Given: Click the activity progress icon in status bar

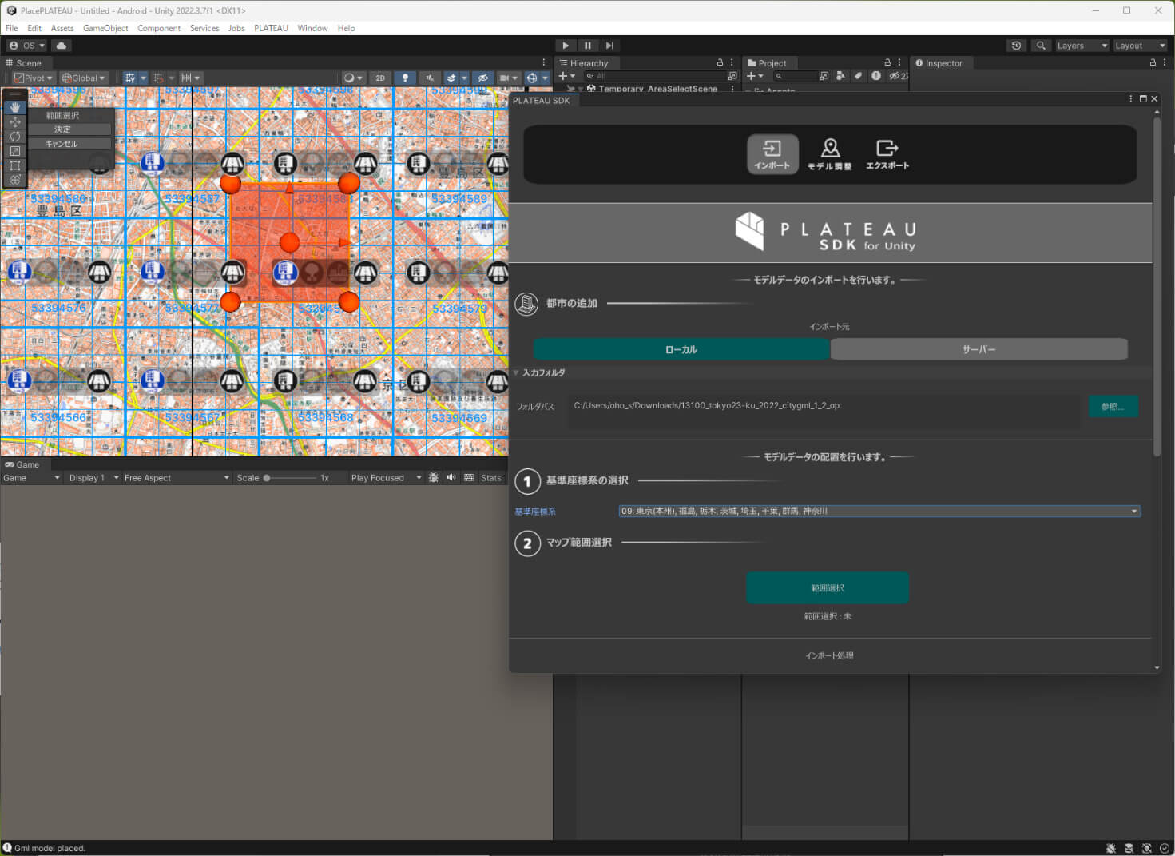Looking at the screenshot, I should click(1165, 848).
